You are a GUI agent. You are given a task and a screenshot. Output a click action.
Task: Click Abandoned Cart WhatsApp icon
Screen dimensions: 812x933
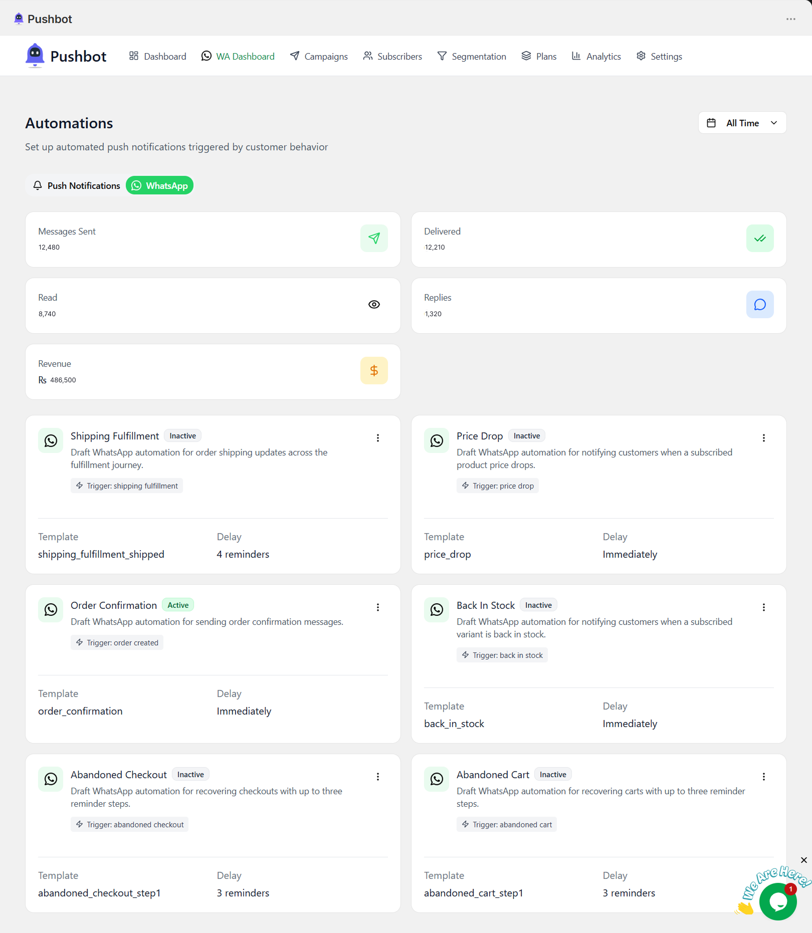pyautogui.click(x=437, y=779)
